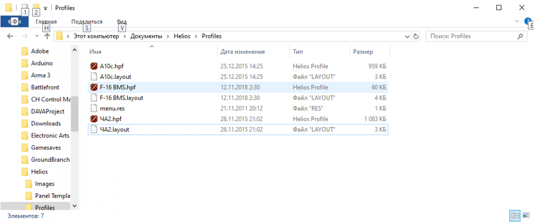The width and height of the screenshot is (534, 222).
Task: Switch to details list view
Action: (515, 215)
